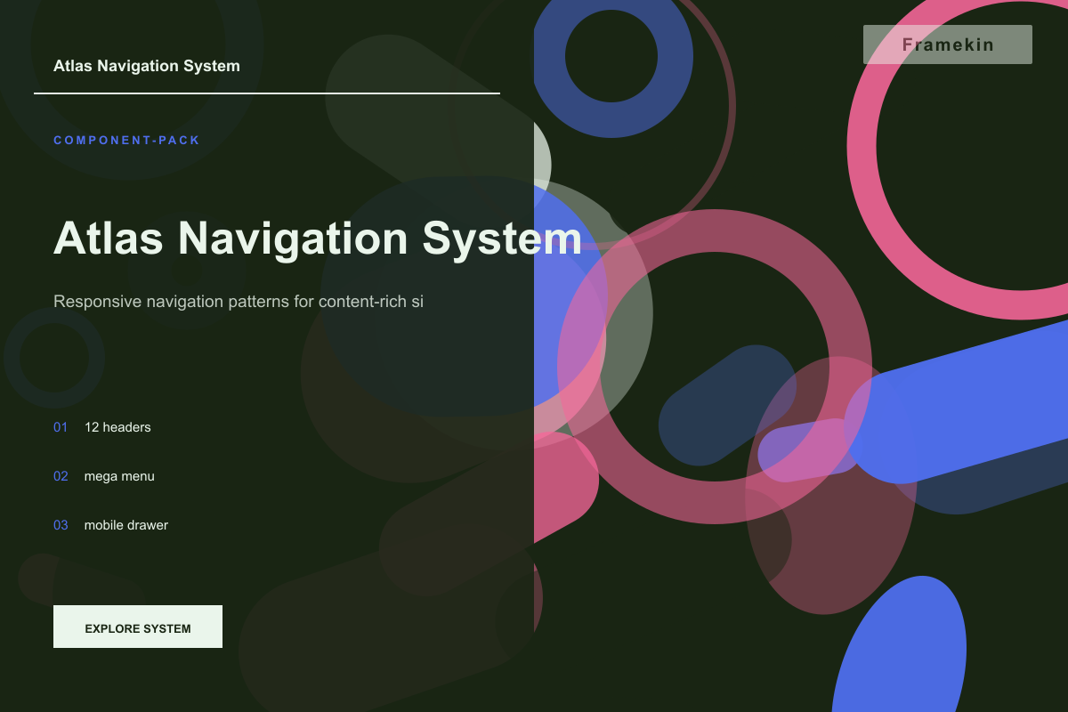Click the COMPONENT-PACK category label
Image resolution: width=1068 pixels, height=712 pixels.
coord(126,141)
